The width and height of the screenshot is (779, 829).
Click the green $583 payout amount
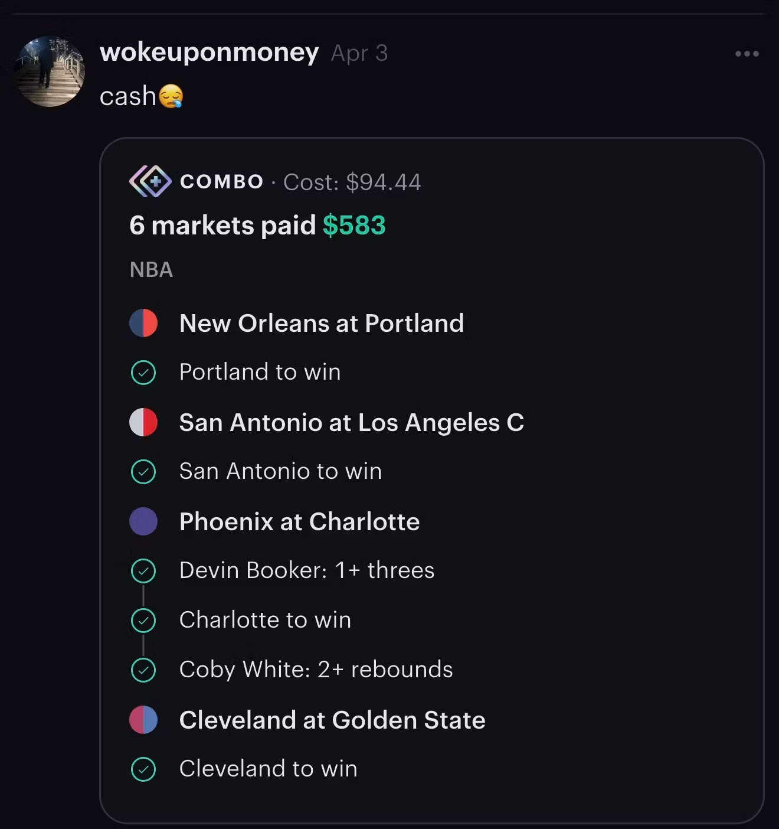354,225
